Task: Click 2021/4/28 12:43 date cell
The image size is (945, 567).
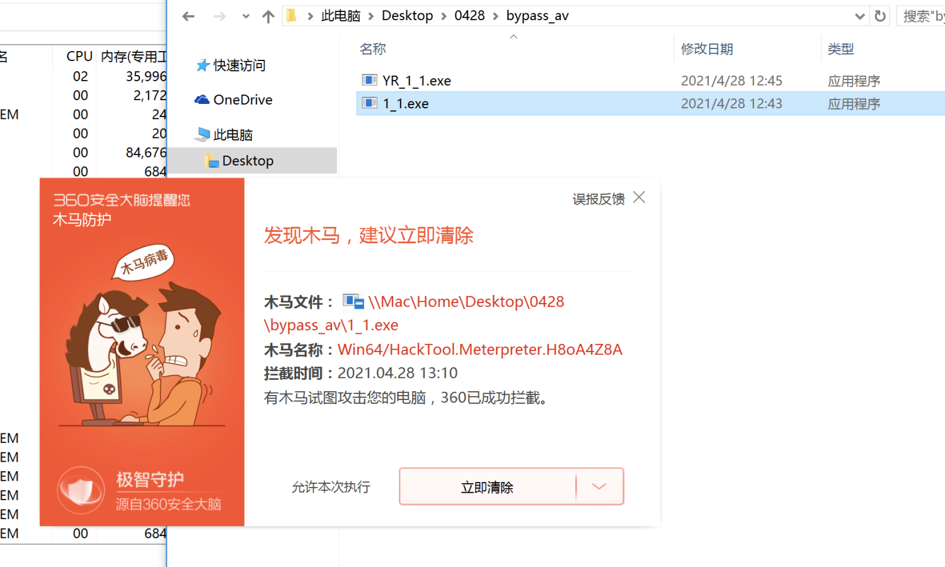Action: [x=731, y=103]
